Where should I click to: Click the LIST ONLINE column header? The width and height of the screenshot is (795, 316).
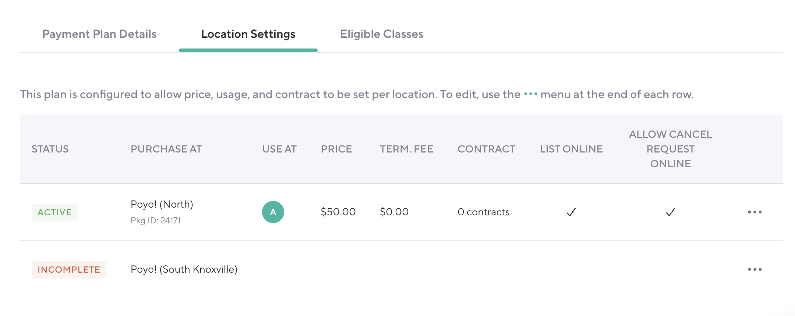[x=571, y=149]
